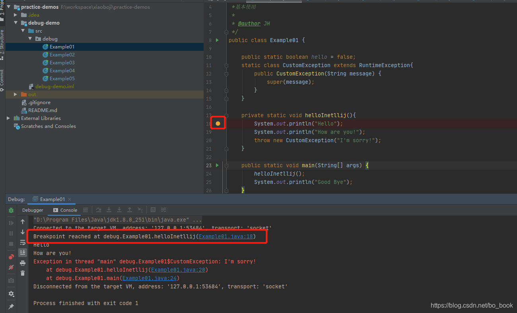Switch to the Debugger tab
The height and width of the screenshot is (313, 517).
[33, 210]
